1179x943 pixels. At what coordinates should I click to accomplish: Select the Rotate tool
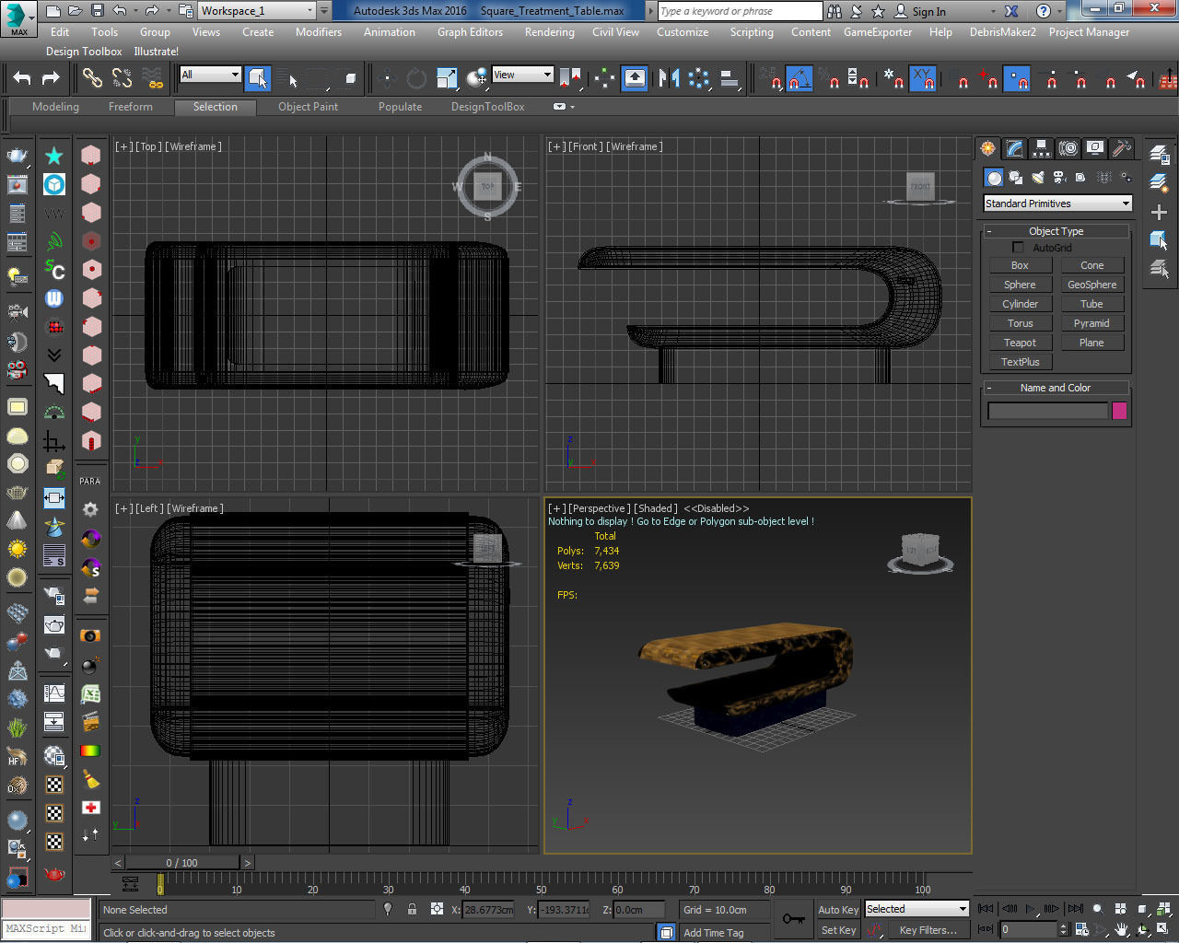coord(416,79)
